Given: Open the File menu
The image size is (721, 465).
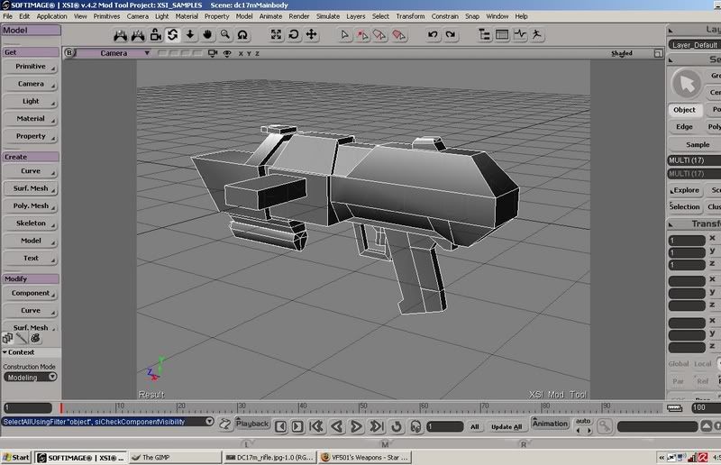Looking at the screenshot, I should 8,16.
